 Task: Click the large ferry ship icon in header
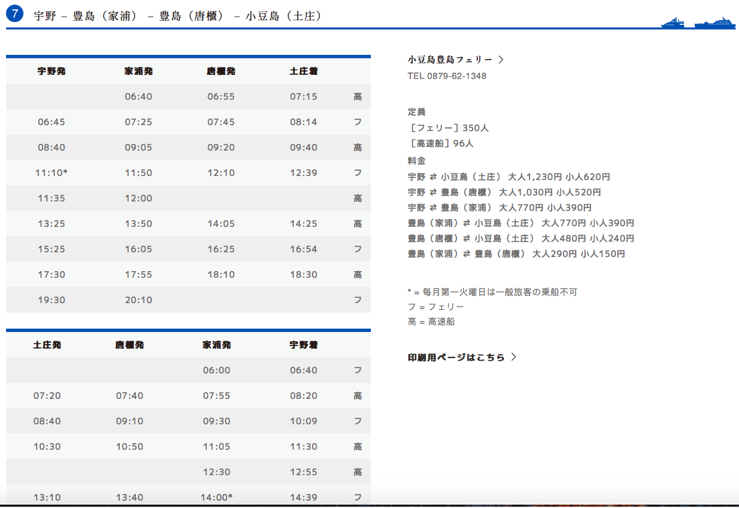pos(715,22)
